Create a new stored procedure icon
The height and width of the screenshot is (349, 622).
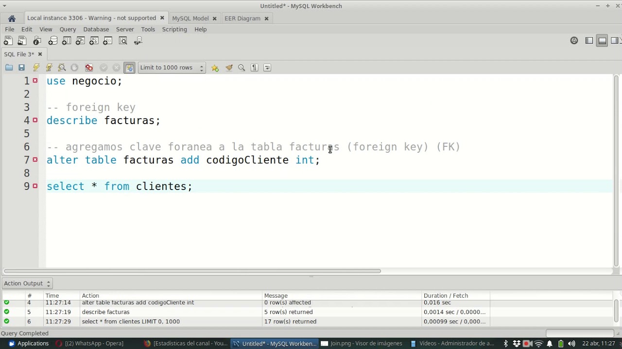94,41
